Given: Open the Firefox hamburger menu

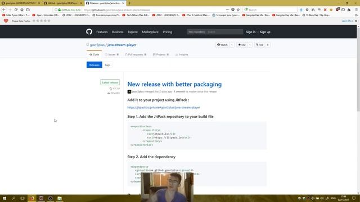Looking at the screenshot, I should [356, 10].
